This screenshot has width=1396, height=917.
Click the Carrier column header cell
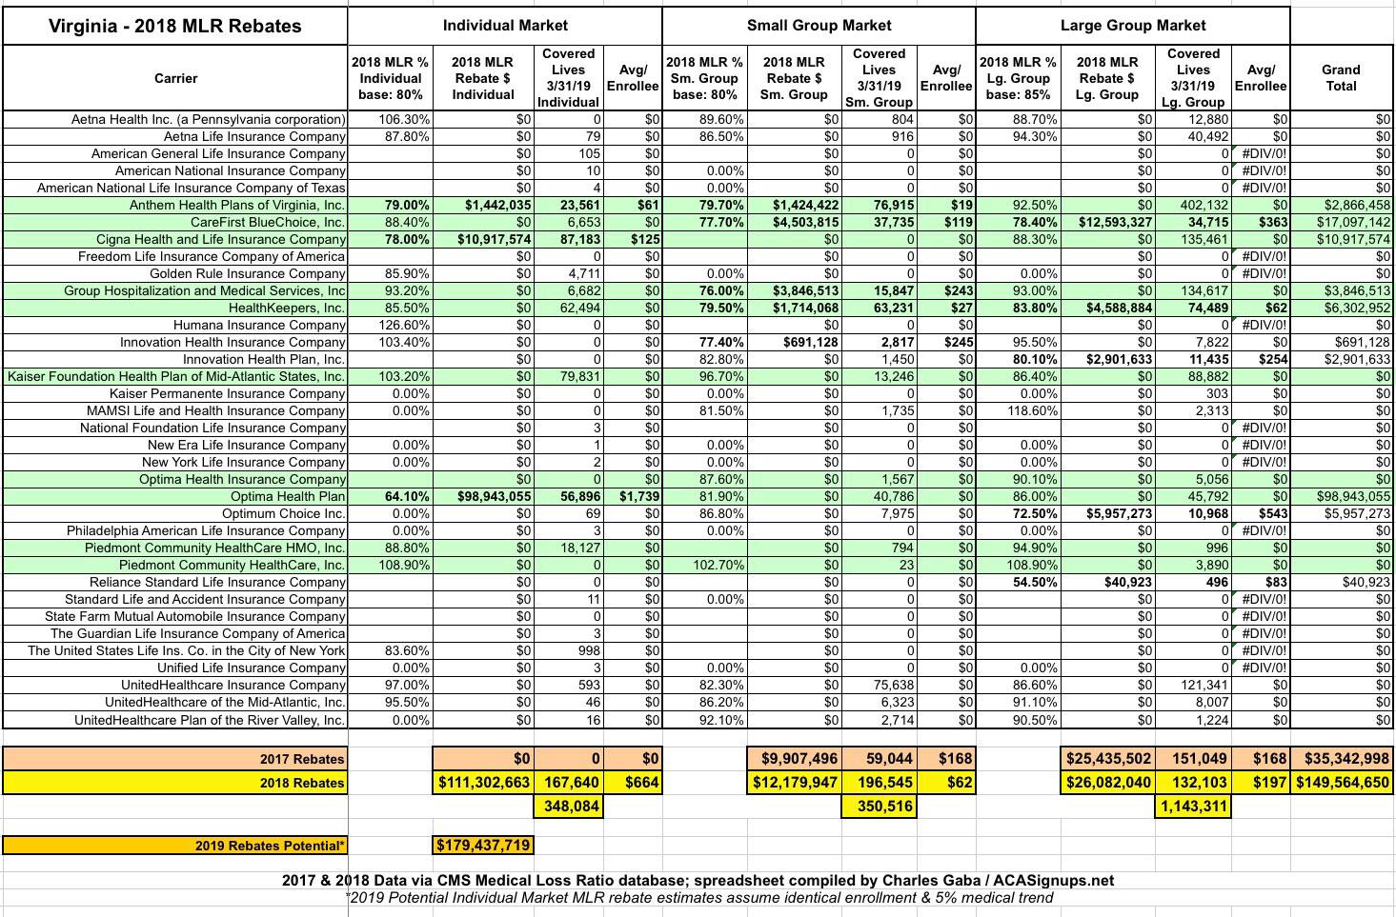tap(175, 78)
